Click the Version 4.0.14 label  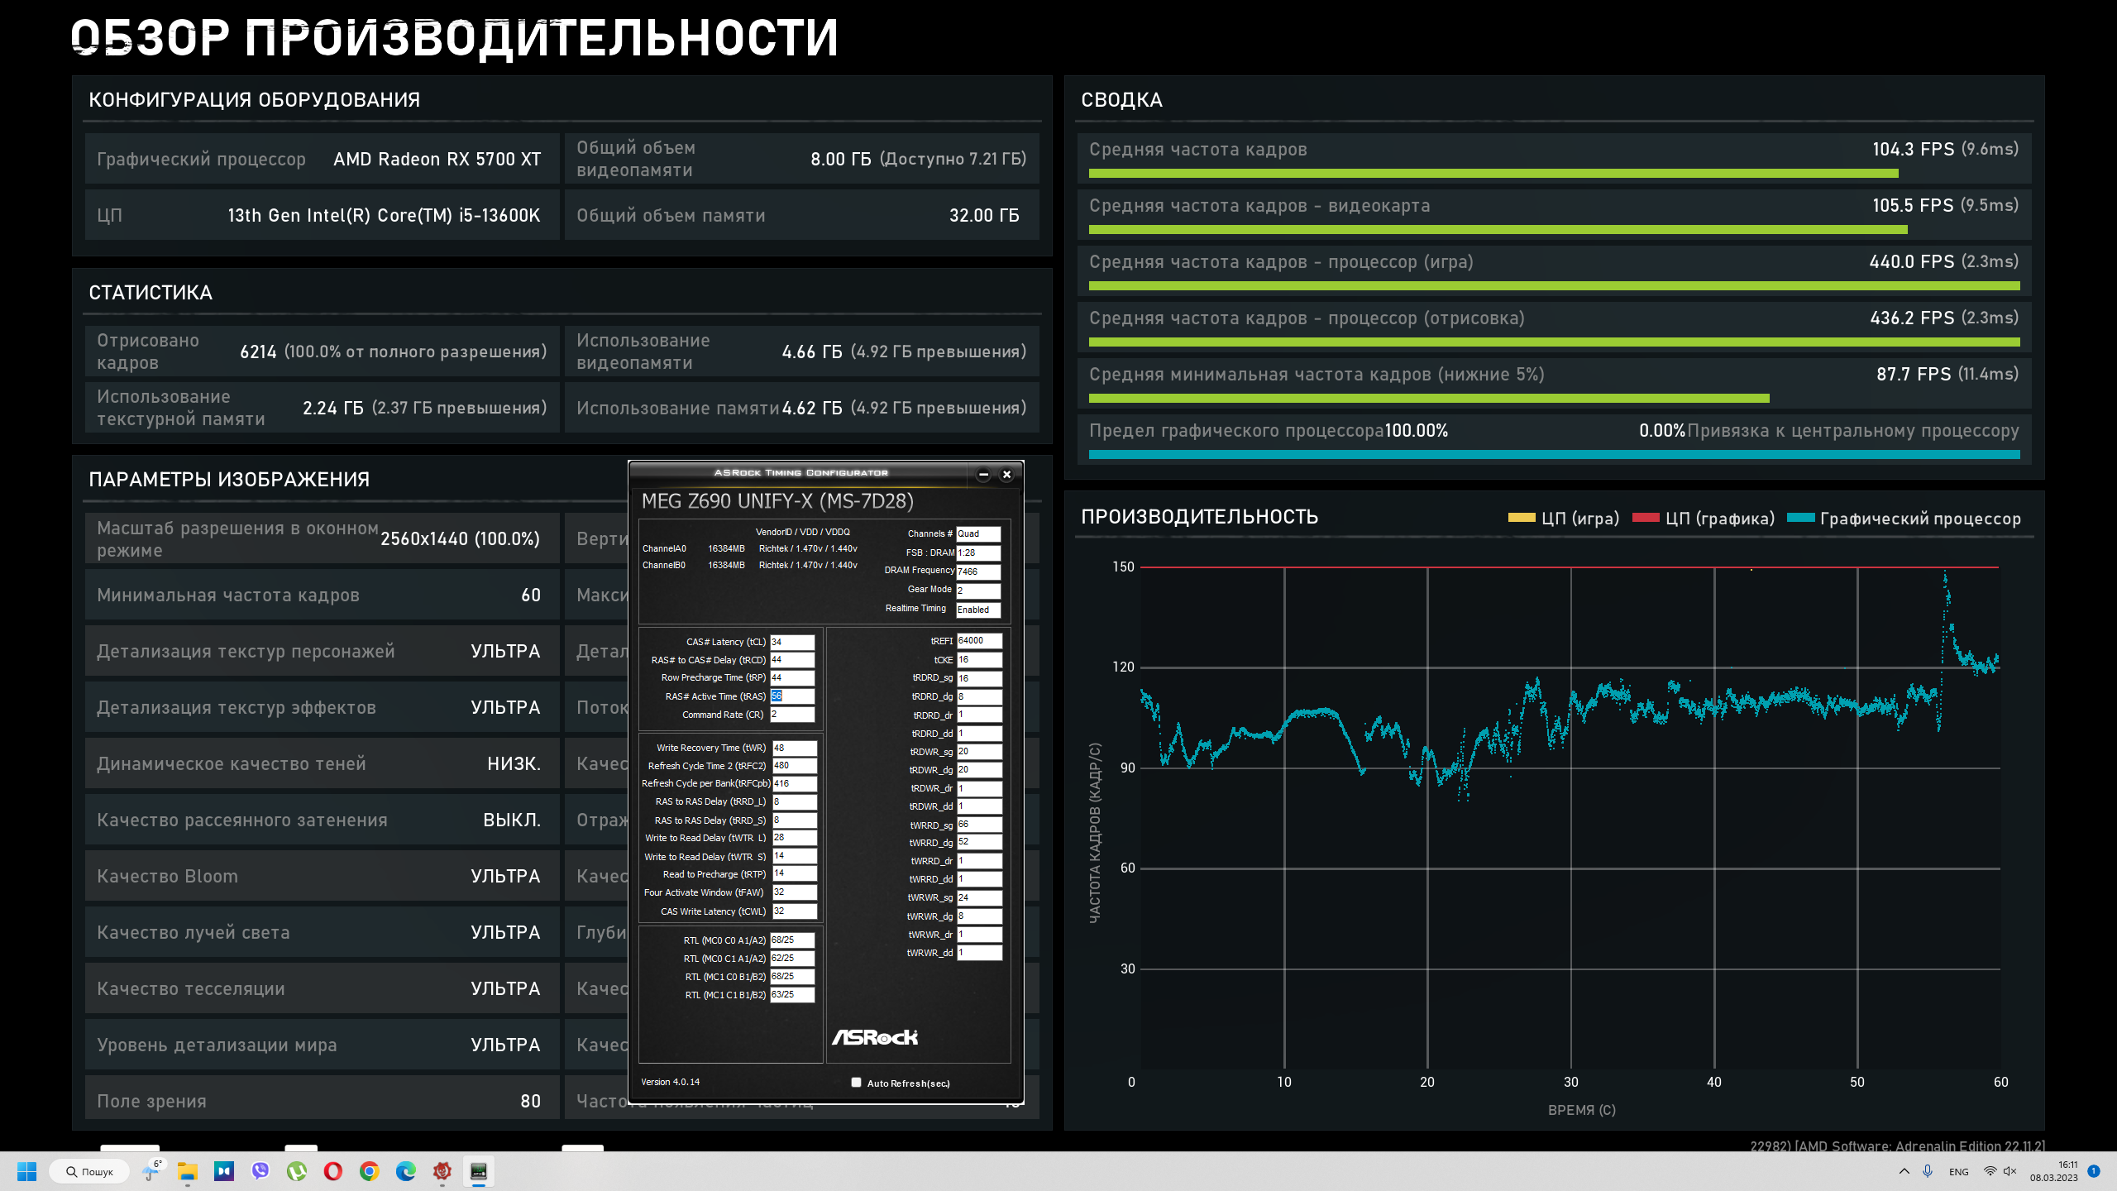click(670, 1082)
